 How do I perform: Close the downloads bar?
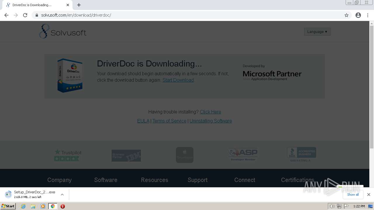(x=369, y=195)
